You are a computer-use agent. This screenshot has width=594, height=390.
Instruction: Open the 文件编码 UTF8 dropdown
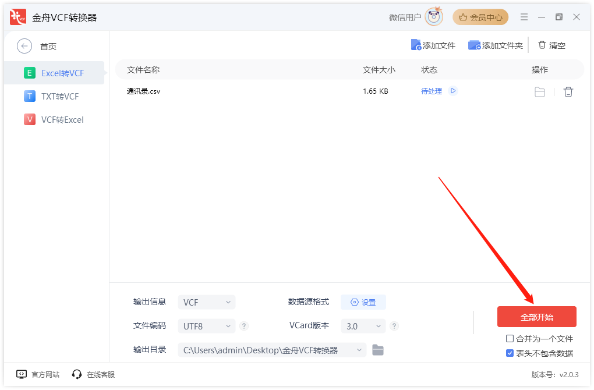point(207,326)
